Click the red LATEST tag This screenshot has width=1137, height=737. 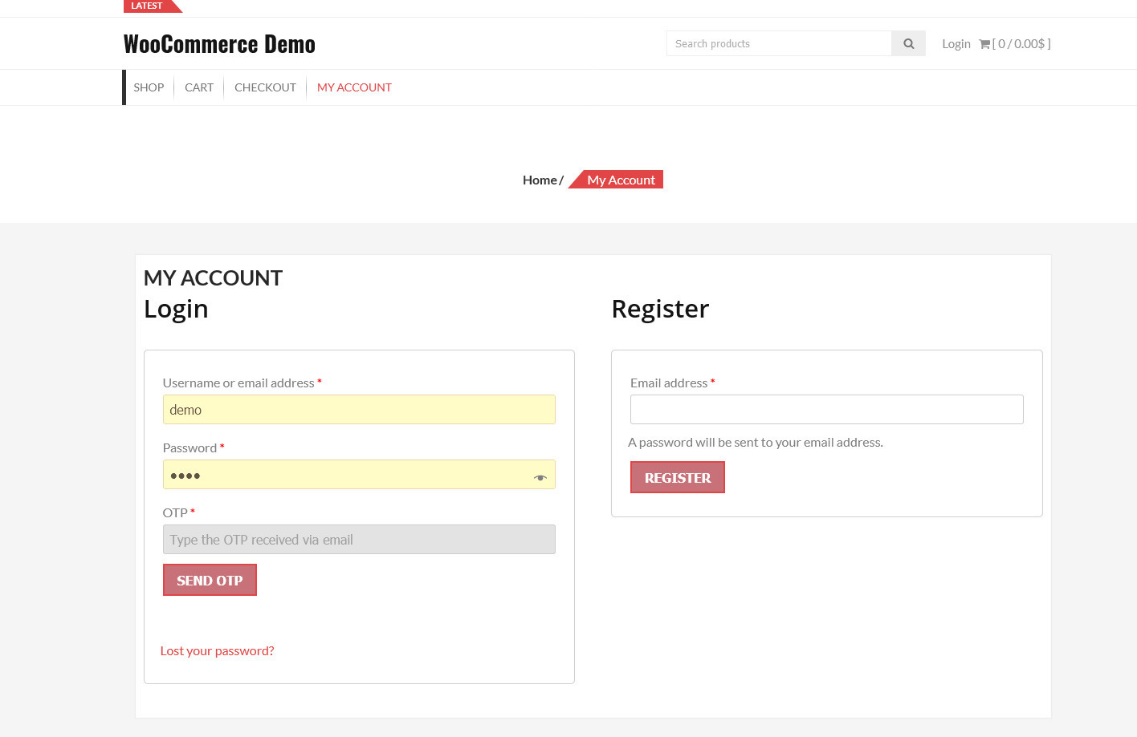click(148, 6)
